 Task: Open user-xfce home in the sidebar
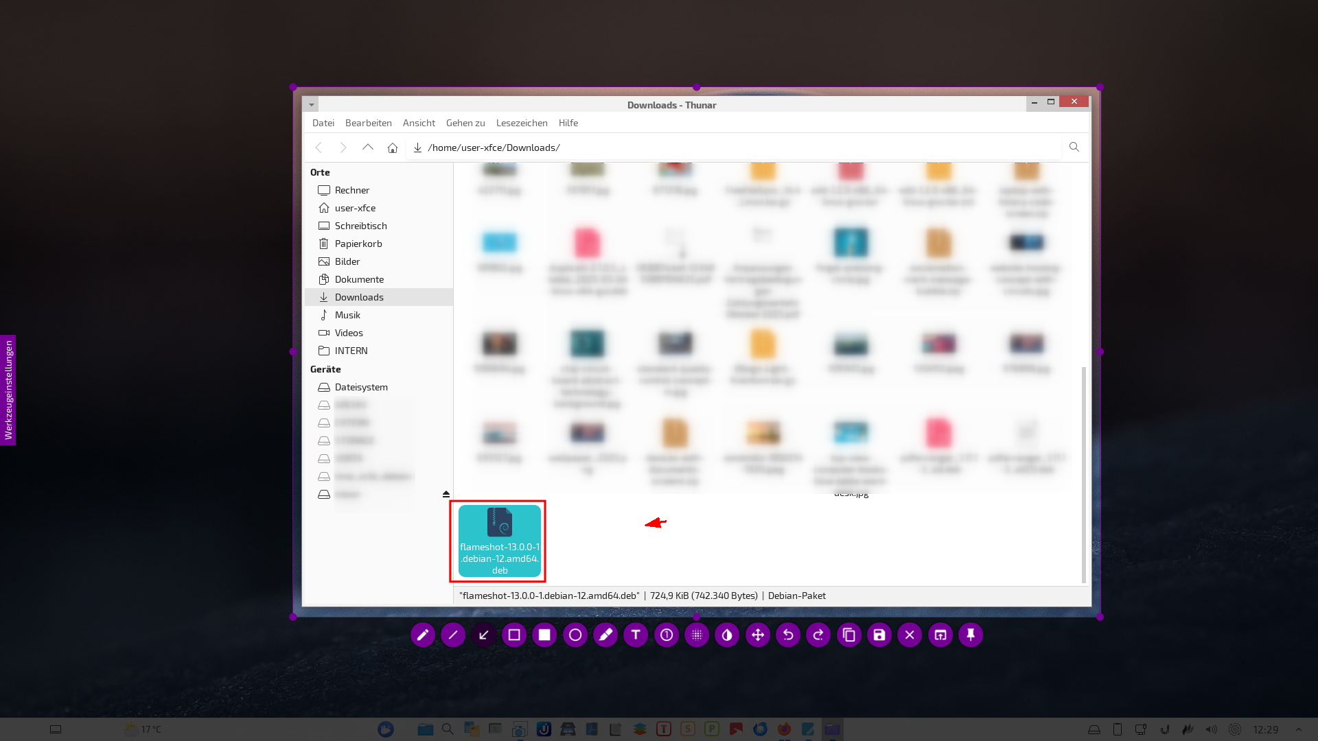tap(378, 208)
